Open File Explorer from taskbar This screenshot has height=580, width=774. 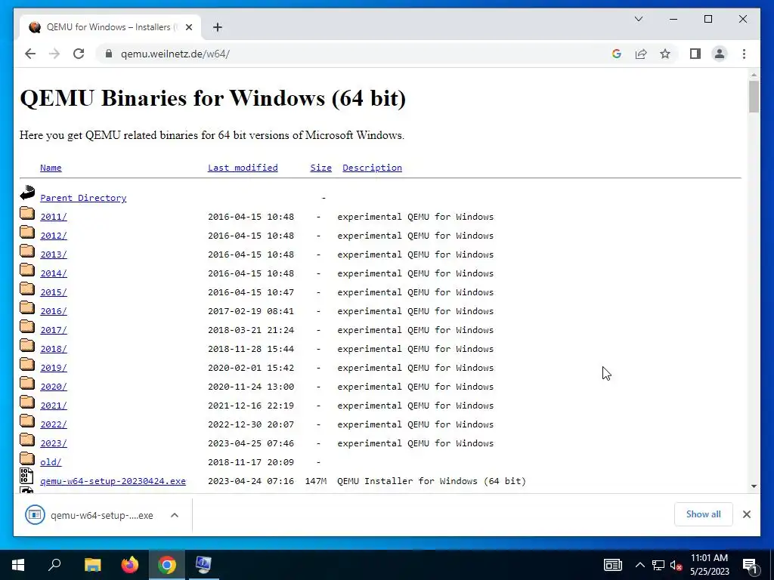(93, 565)
